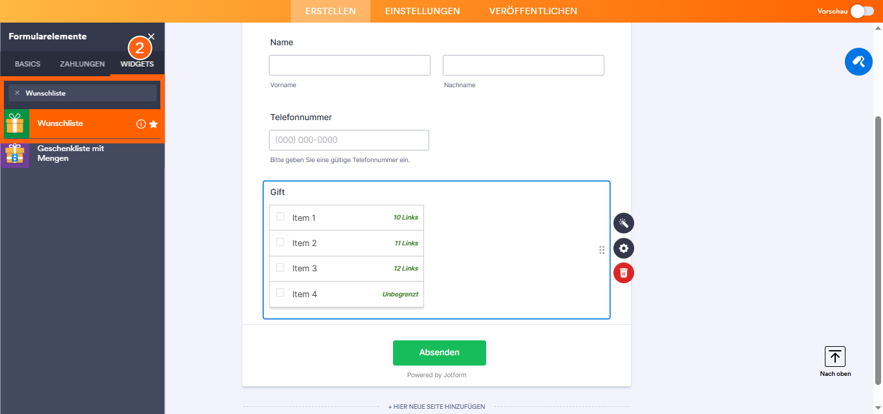The image size is (883, 414).
Task: Show info for the Wunschliste widget
Action: pos(141,124)
